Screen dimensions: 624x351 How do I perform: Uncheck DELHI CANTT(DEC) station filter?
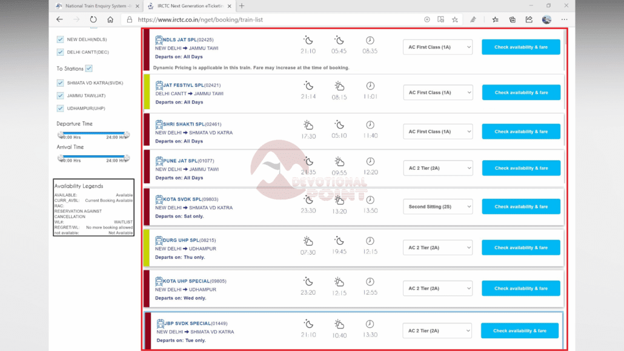pyautogui.click(x=60, y=52)
